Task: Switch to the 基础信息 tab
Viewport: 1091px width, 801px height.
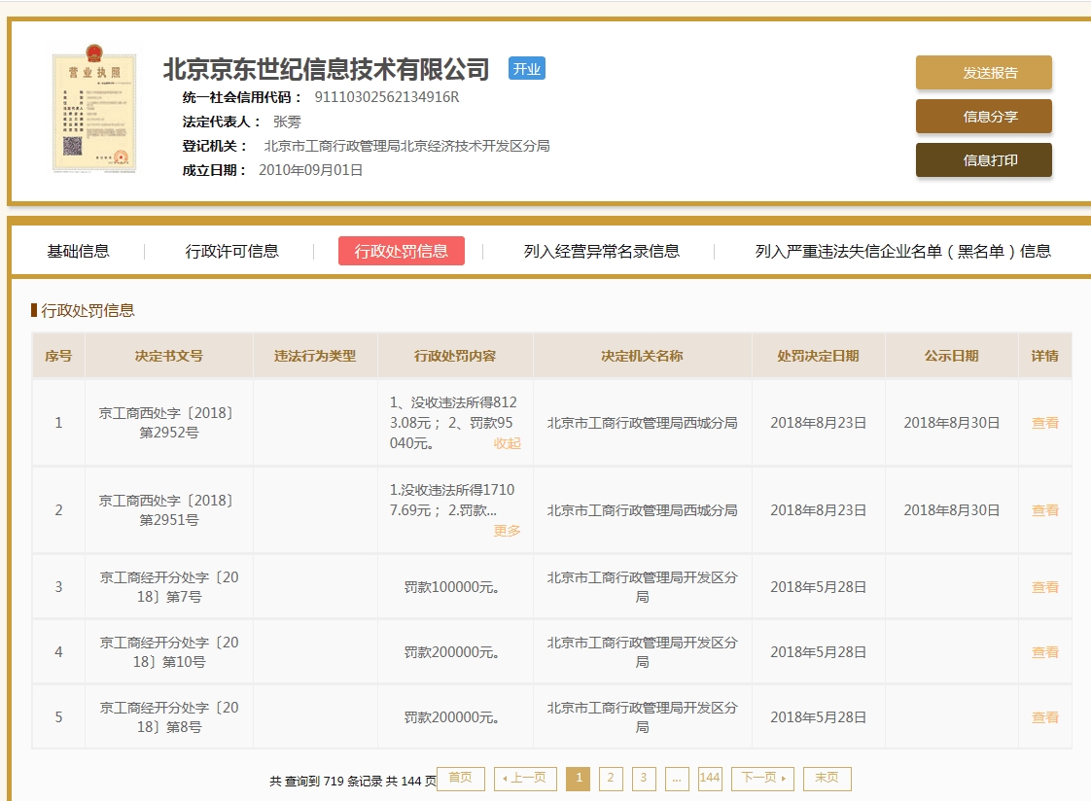Action: coord(78,251)
